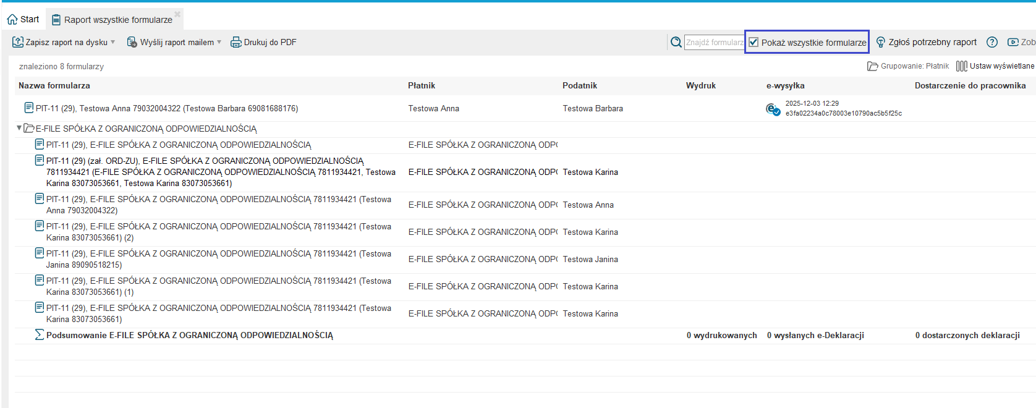The height and width of the screenshot is (408, 1036).
Task: Click the search magnifier icon
Action: click(676, 42)
